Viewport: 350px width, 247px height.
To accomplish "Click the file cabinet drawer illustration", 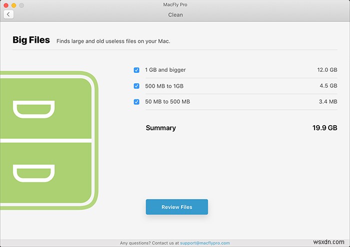I will [x=49, y=140].
